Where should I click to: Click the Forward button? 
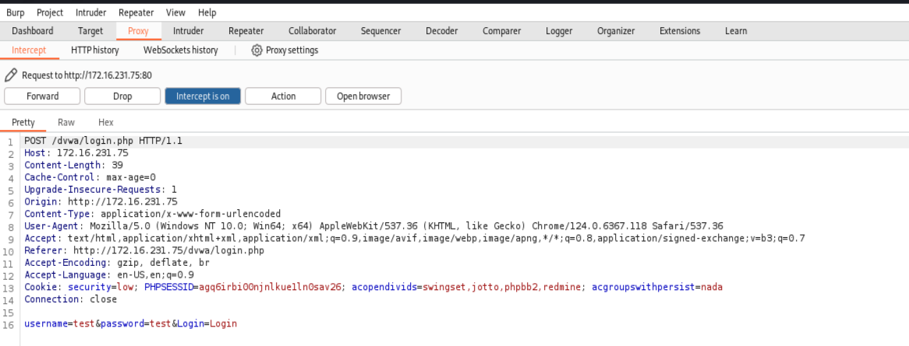pos(42,96)
